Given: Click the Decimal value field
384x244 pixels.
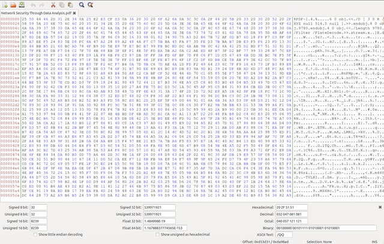Looking at the screenshot, I should pyautogui.click(x=292, y=214).
